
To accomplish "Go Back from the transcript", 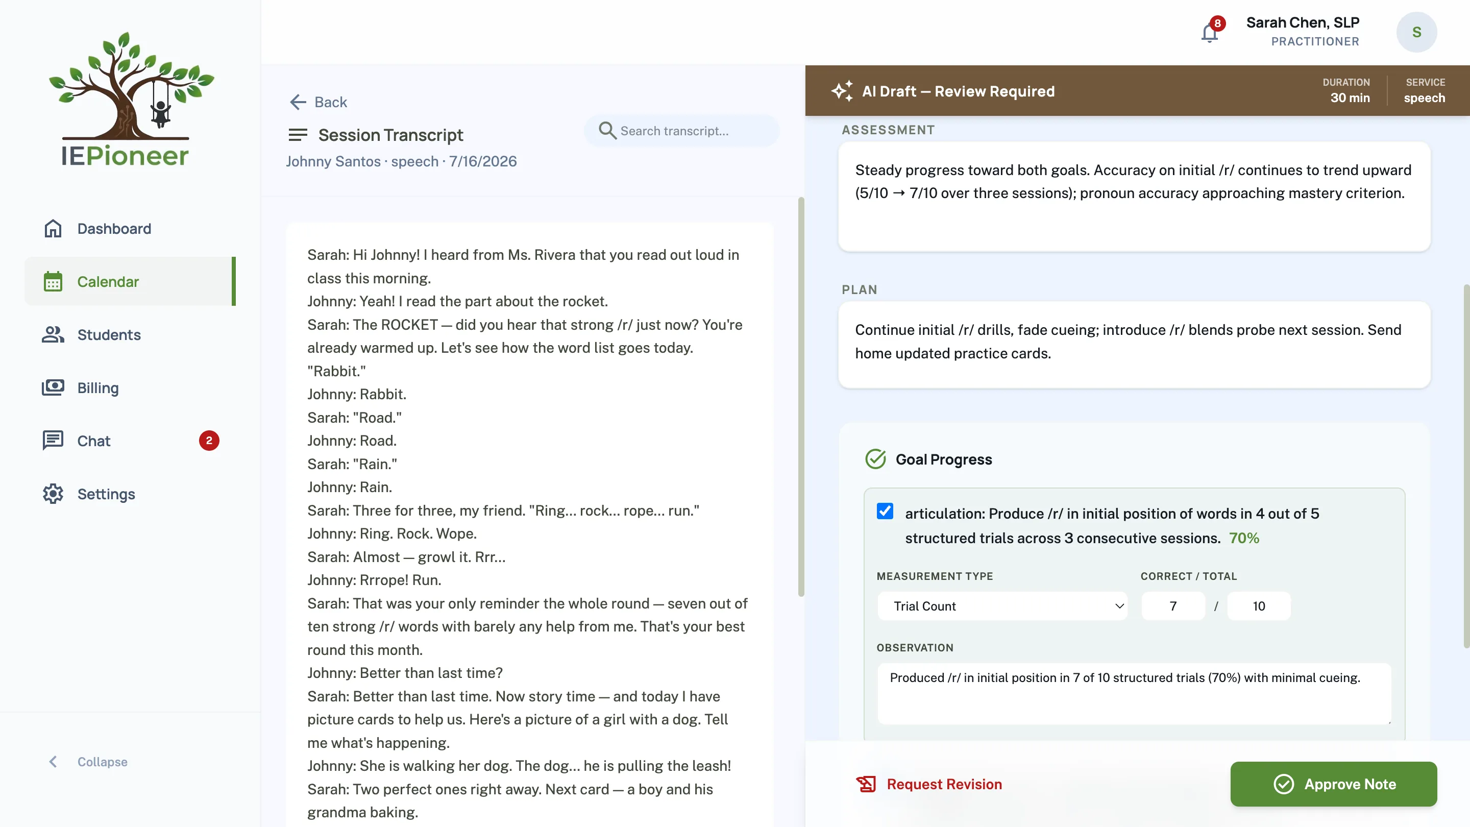I will tap(318, 102).
